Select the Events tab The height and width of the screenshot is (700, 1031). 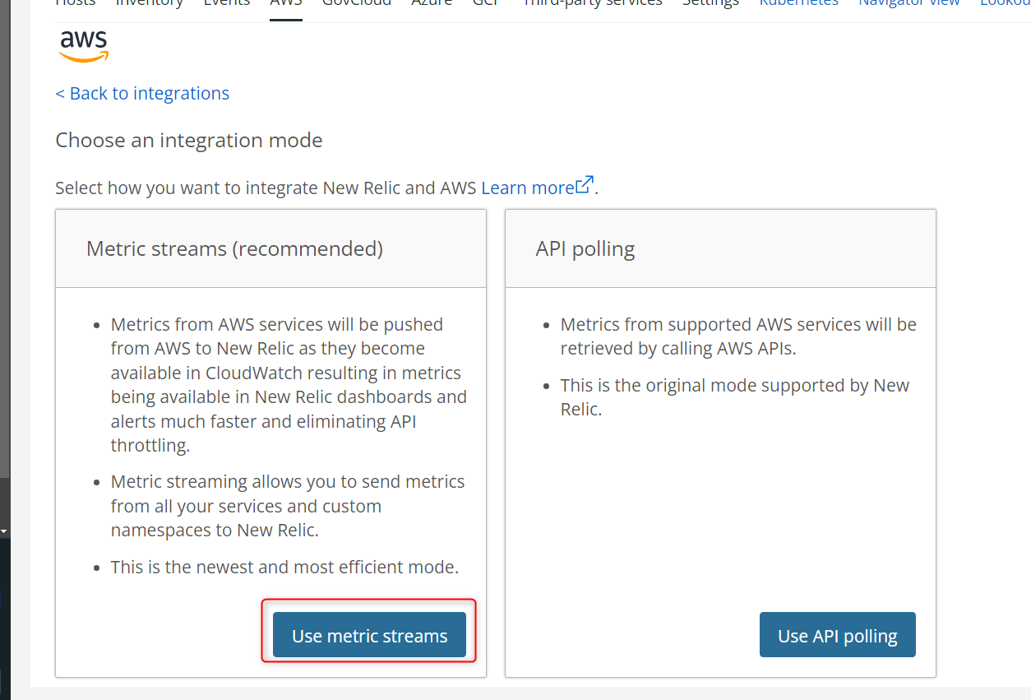click(x=226, y=3)
